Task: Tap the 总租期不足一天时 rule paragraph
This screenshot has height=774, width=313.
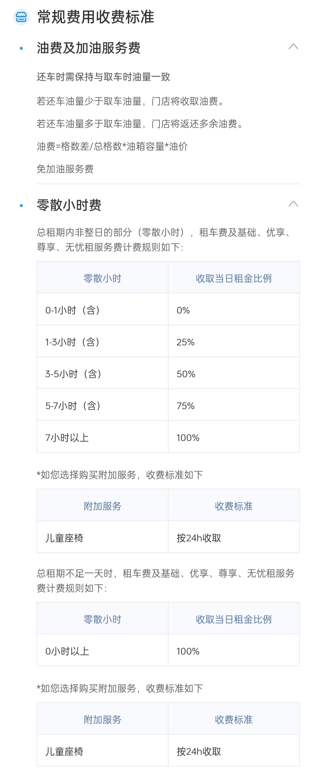Action: click(x=165, y=580)
